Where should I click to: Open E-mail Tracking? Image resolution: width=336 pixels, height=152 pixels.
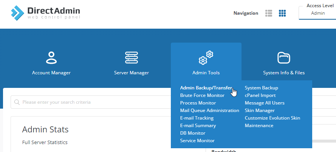197,118
